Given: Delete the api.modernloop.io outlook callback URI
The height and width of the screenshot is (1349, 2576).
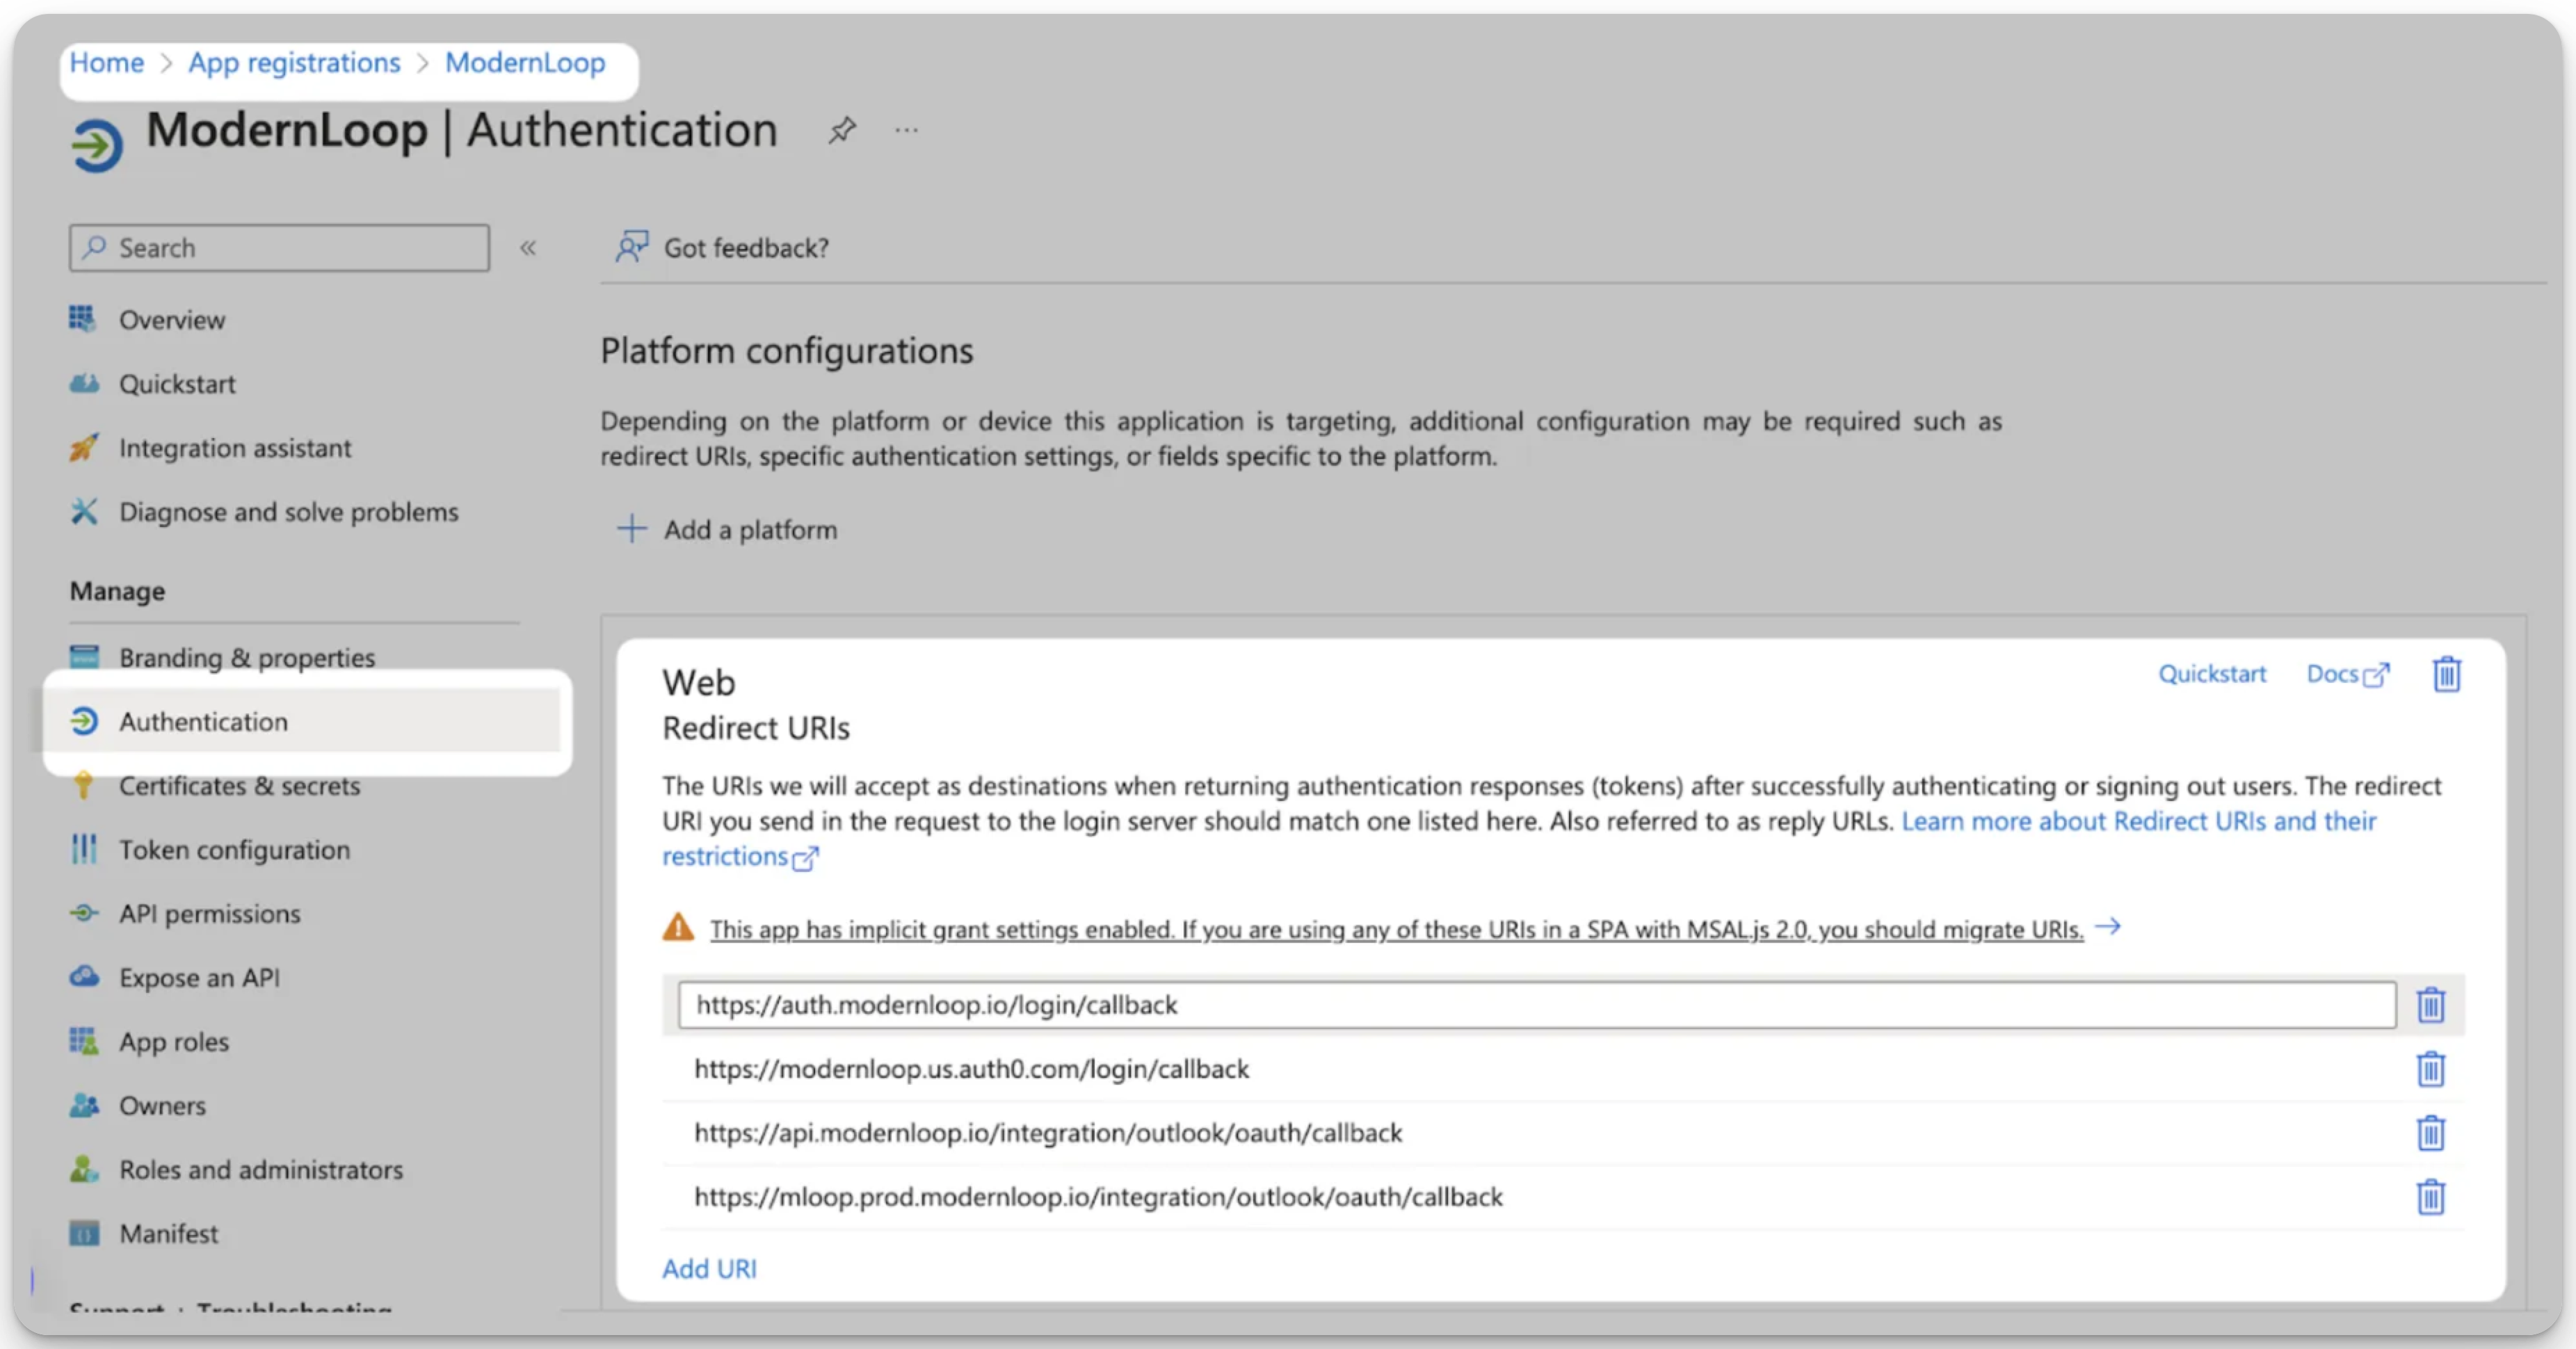Looking at the screenshot, I should tap(2430, 1133).
